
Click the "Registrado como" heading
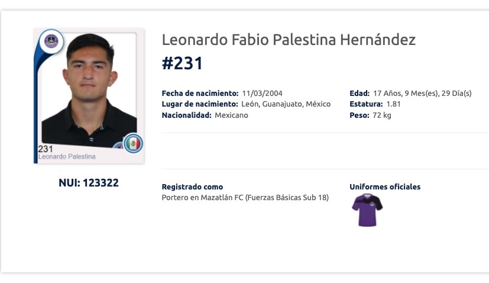[192, 186]
